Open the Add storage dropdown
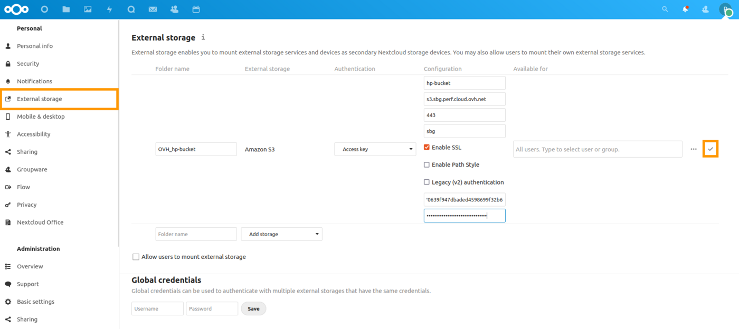 pyautogui.click(x=281, y=234)
